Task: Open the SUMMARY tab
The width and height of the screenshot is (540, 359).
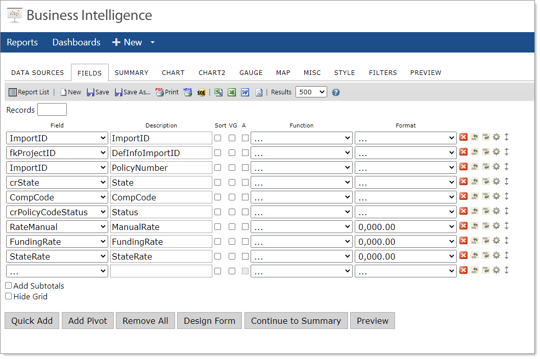Action: [132, 72]
